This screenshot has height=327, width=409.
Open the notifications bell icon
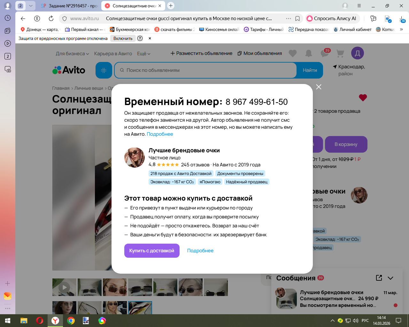click(x=309, y=53)
